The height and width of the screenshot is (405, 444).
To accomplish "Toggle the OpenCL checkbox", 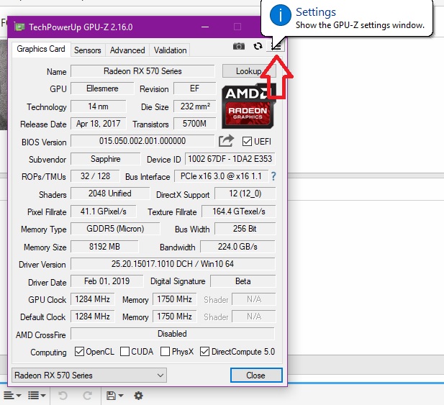I will coord(79,352).
